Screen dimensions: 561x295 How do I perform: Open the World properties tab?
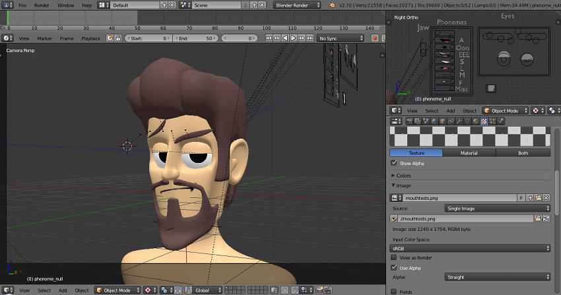[x=434, y=121]
